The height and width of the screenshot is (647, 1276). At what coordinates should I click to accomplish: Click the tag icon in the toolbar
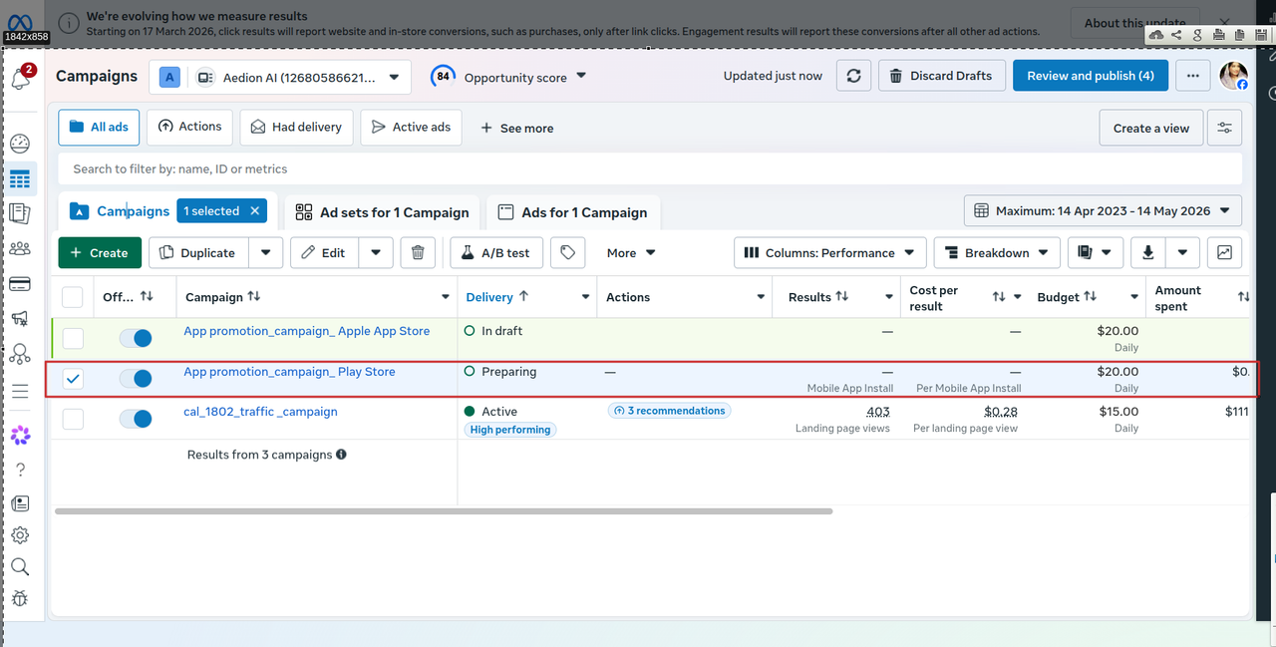click(567, 253)
